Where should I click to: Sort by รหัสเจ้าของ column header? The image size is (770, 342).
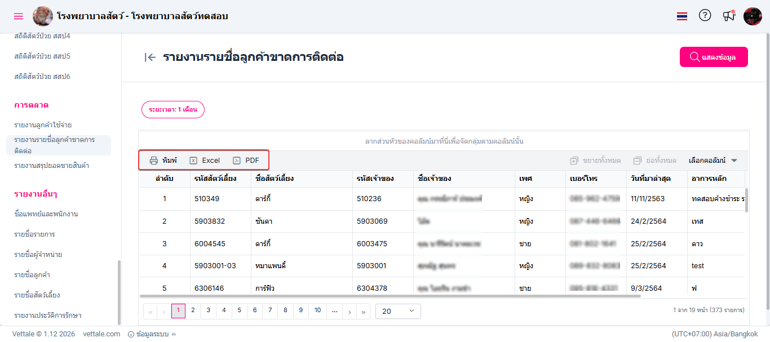point(383,179)
